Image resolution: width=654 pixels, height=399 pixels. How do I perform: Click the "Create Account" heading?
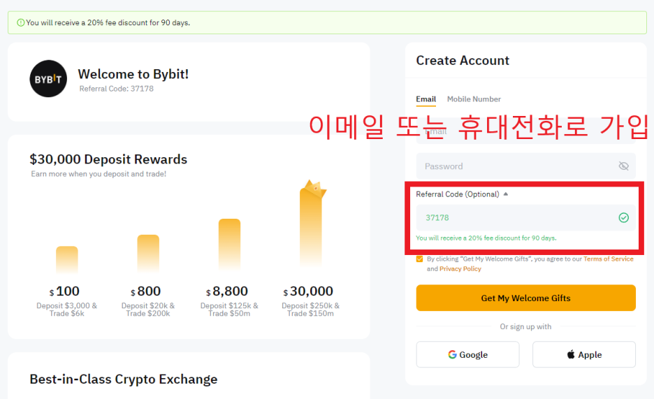[463, 61]
